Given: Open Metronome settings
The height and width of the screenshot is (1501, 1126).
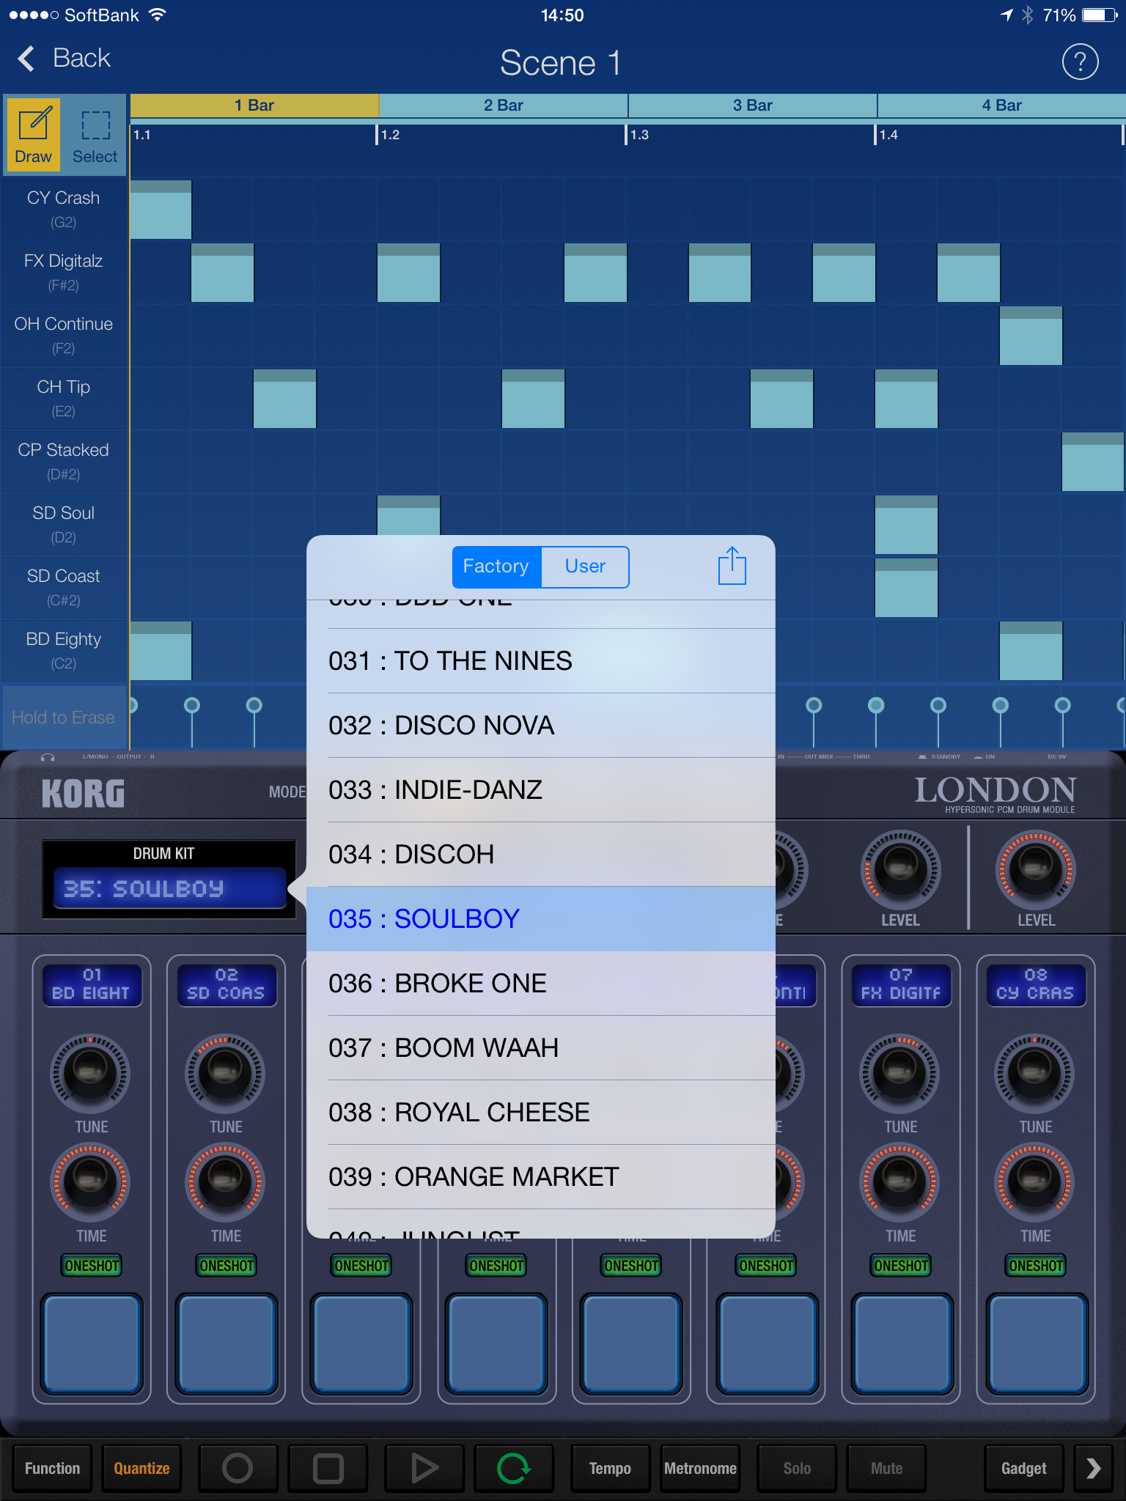Looking at the screenshot, I should [x=700, y=1468].
